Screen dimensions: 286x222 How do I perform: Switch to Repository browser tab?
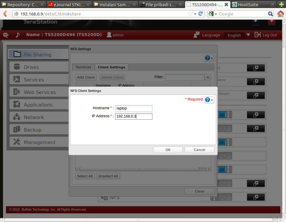23,4
